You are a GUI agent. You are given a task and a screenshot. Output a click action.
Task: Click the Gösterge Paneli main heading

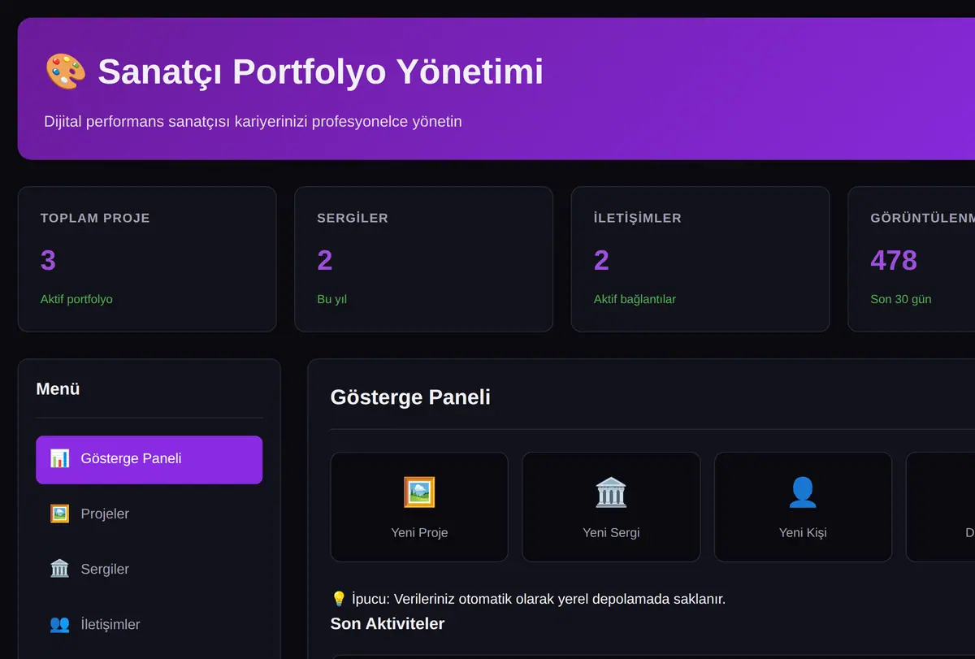coord(410,397)
